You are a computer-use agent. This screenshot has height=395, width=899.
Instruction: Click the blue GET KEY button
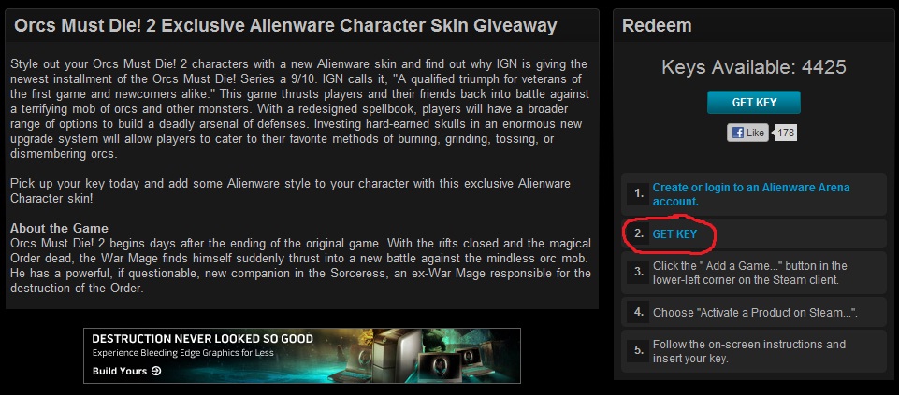753,103
